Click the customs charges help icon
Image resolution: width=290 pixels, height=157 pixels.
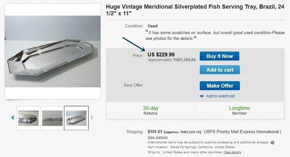pyautogui.click(x=272, y=142)
